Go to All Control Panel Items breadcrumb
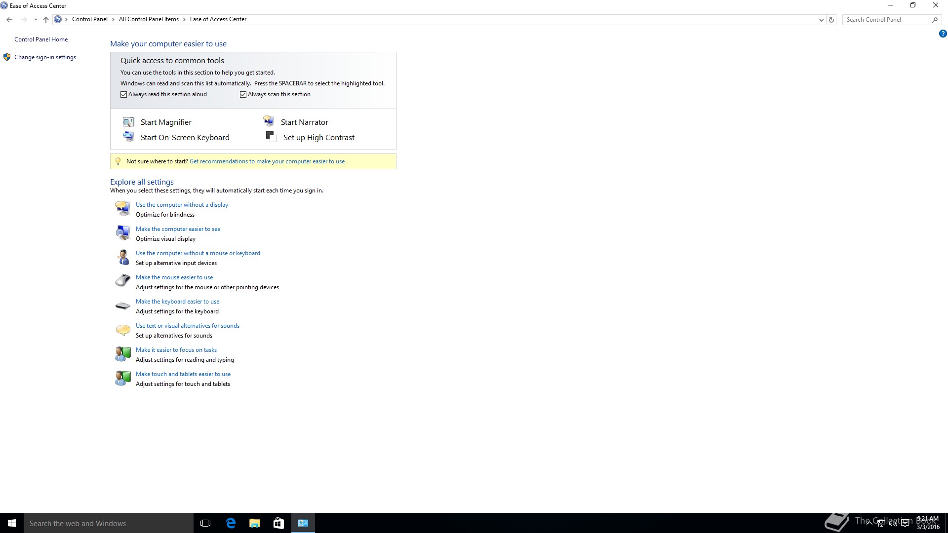 [149, 19]
